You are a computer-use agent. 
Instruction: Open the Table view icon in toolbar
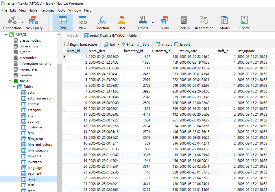click(63, 22)
